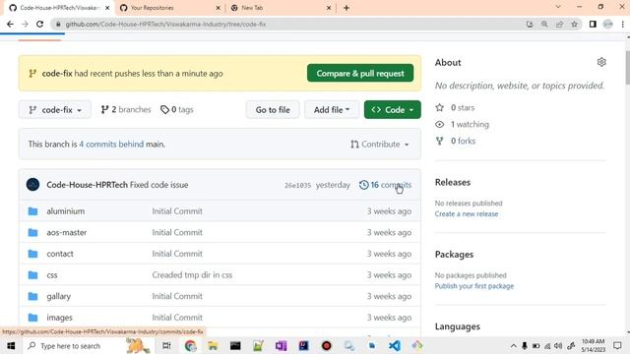Open a new browser tab
Viewport: 630px width, 354px height.
(346, 8)
